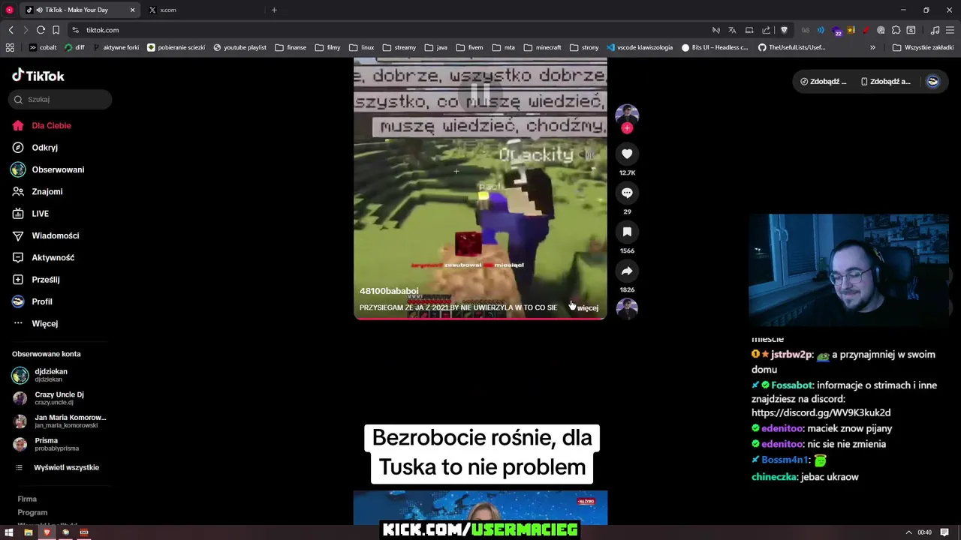Open the youtube playlist bookmark

[x=240, y=47]
